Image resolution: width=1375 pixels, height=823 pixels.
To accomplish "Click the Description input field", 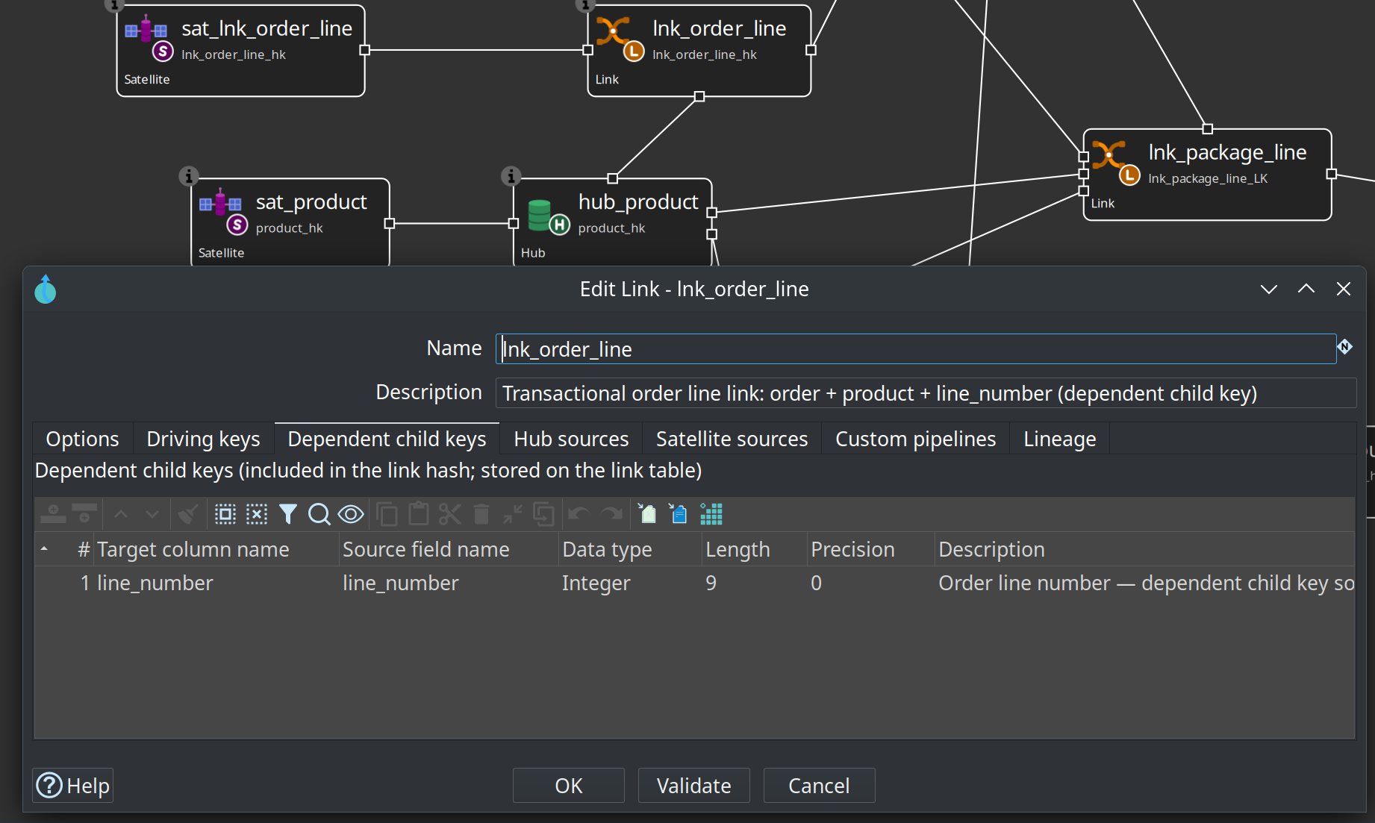I will (x=926, y=393).
